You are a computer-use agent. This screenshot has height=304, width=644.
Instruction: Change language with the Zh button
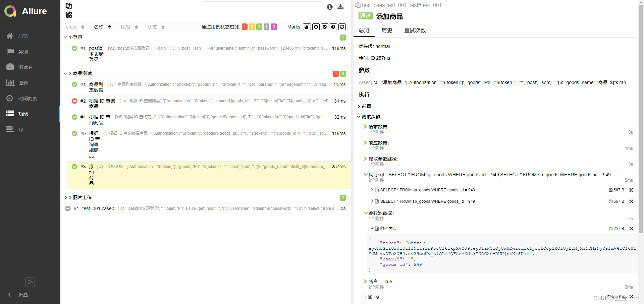point(30,282)
